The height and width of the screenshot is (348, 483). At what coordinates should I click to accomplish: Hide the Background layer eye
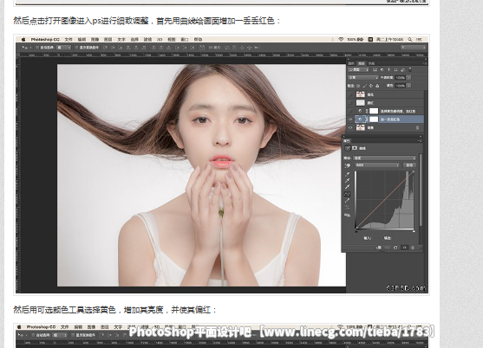(350, 127)
